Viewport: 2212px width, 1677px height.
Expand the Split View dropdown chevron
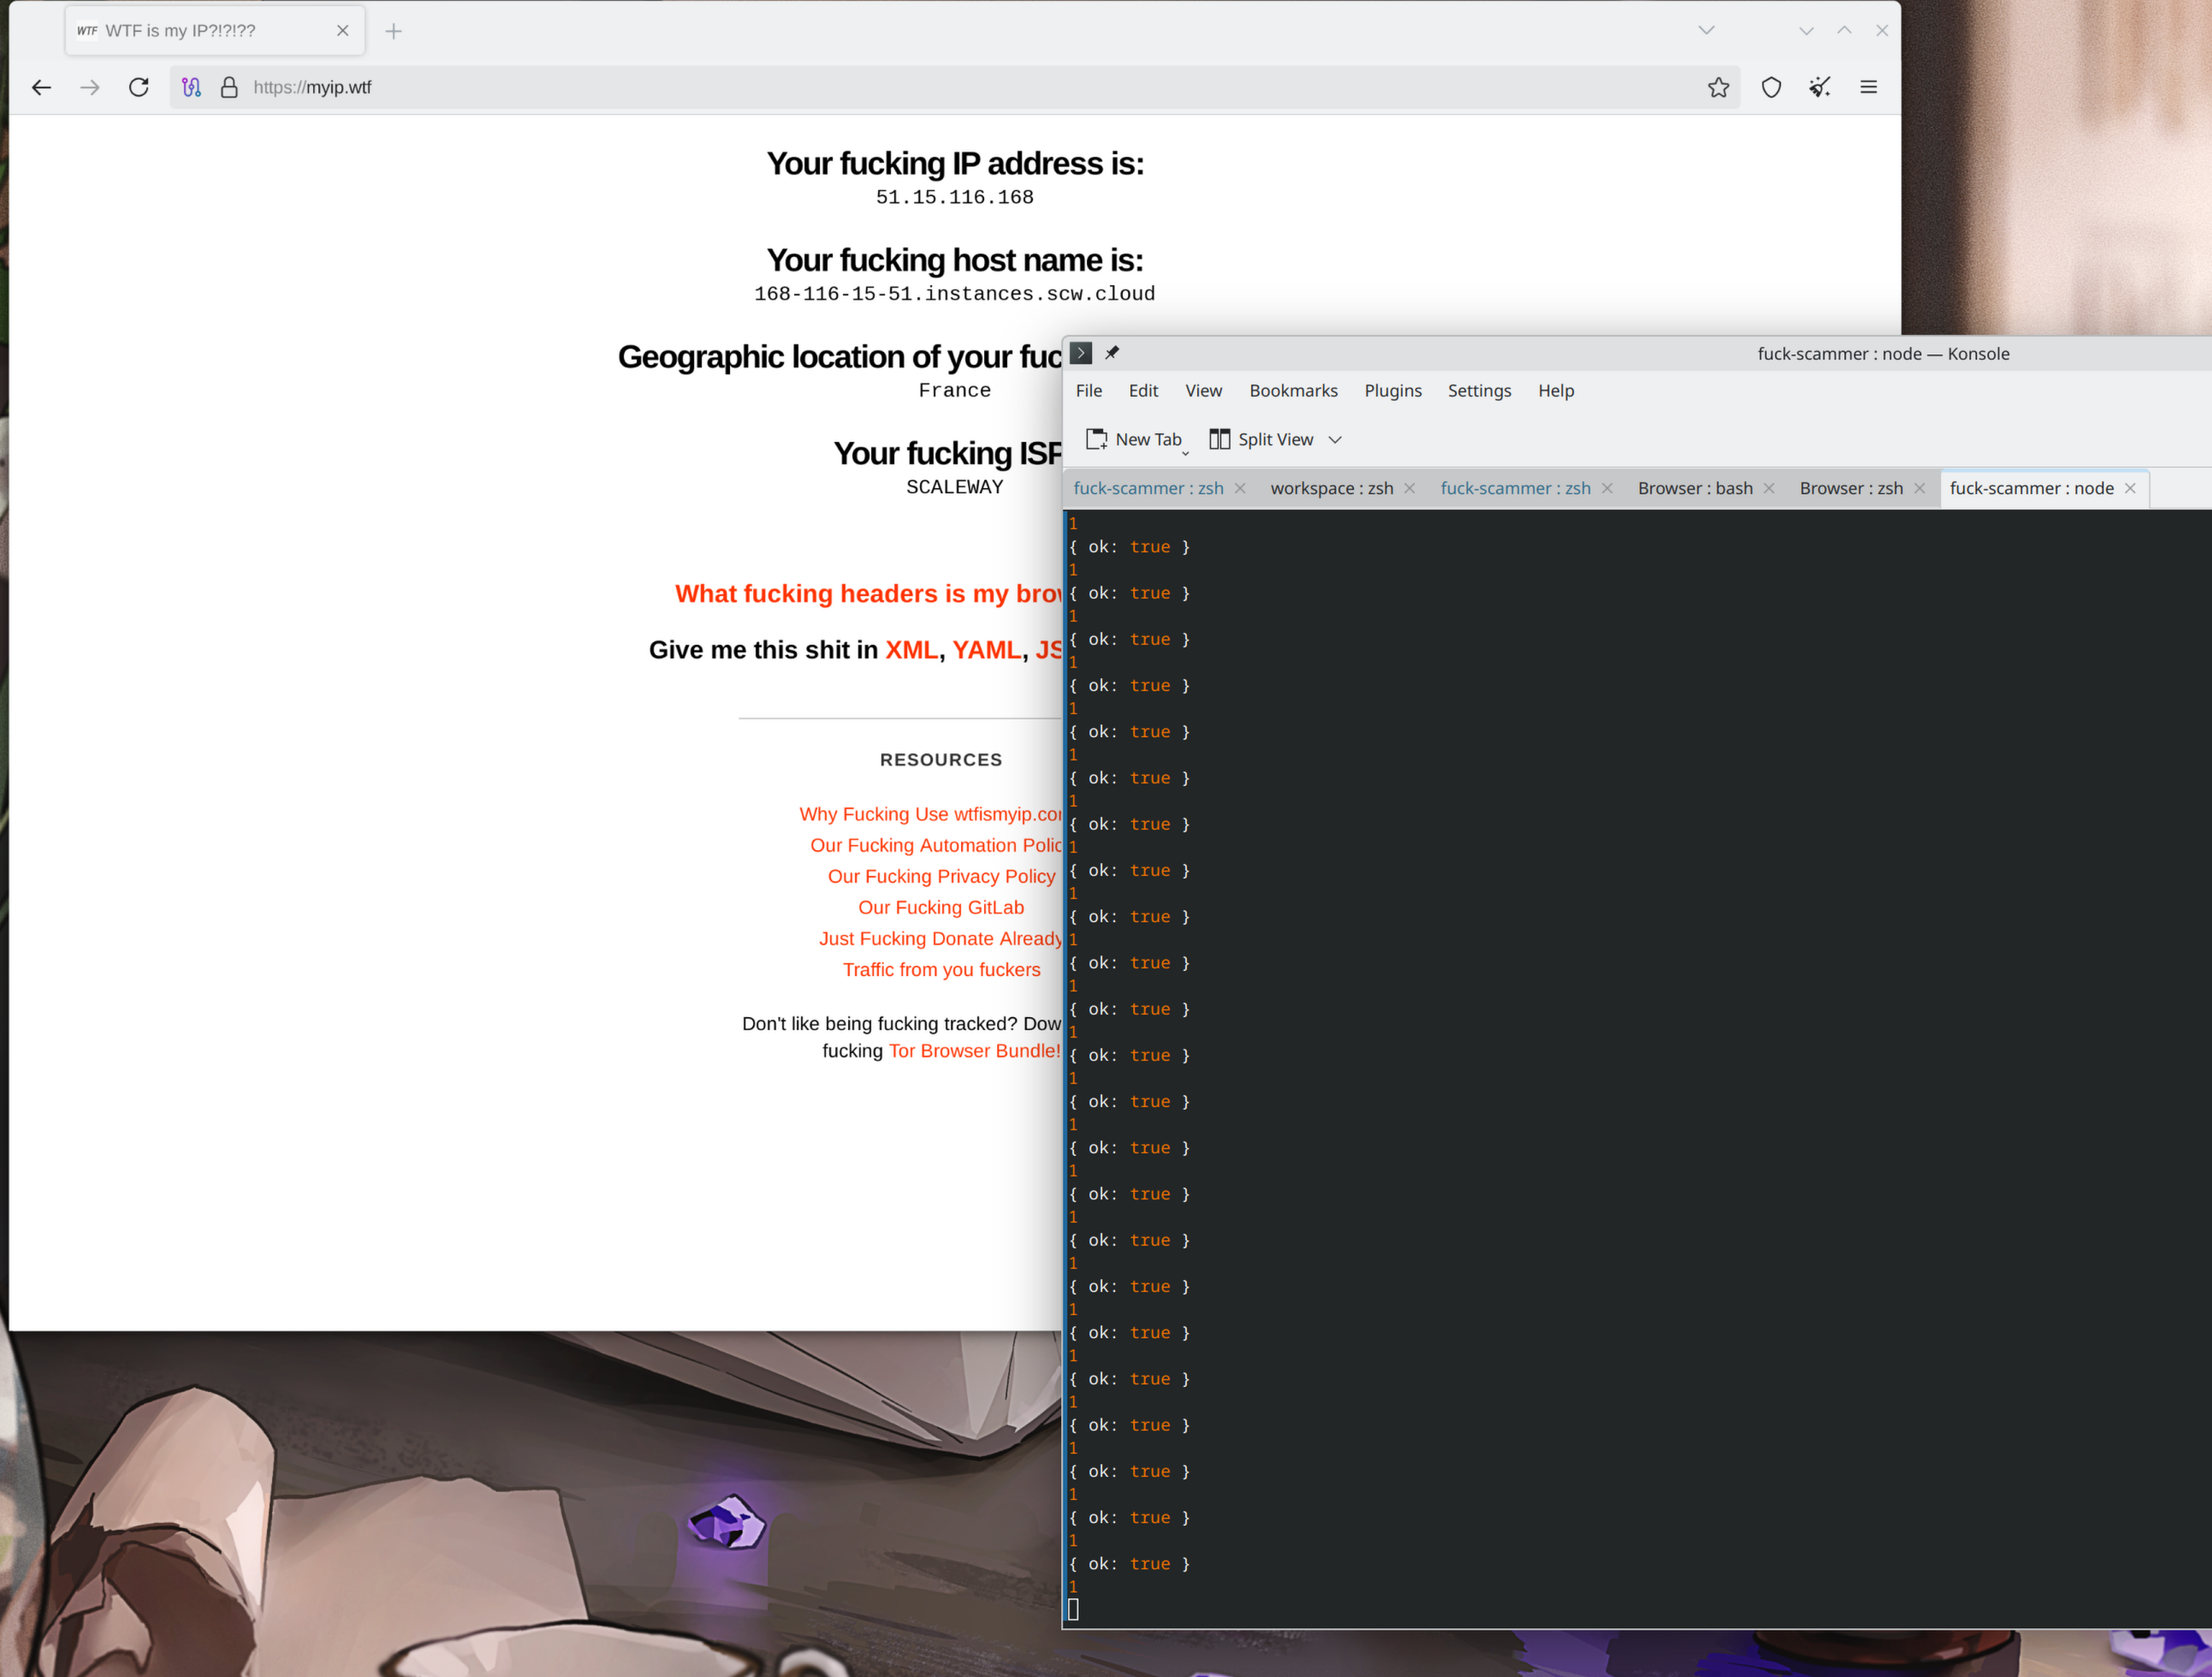[1334, 439]
